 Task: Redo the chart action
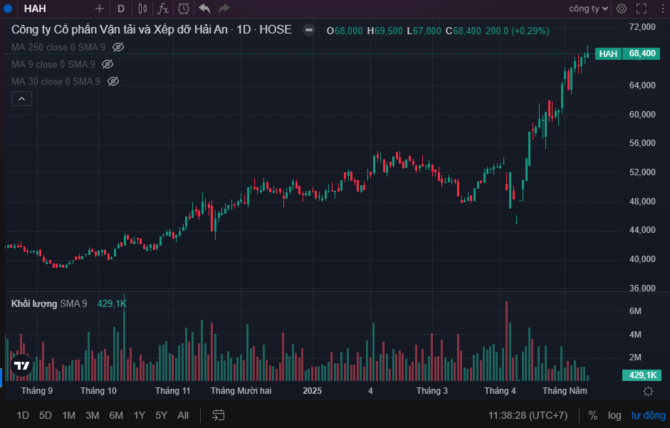coord(224,9)
